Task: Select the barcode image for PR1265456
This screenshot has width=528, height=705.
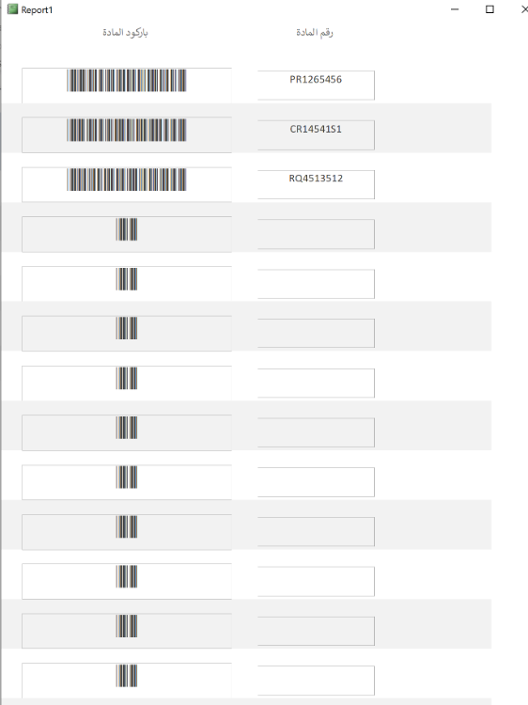Action: (x=127, y=81)
